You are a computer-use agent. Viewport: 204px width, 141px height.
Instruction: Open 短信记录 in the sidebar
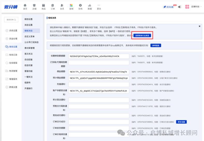pos(11,55)
